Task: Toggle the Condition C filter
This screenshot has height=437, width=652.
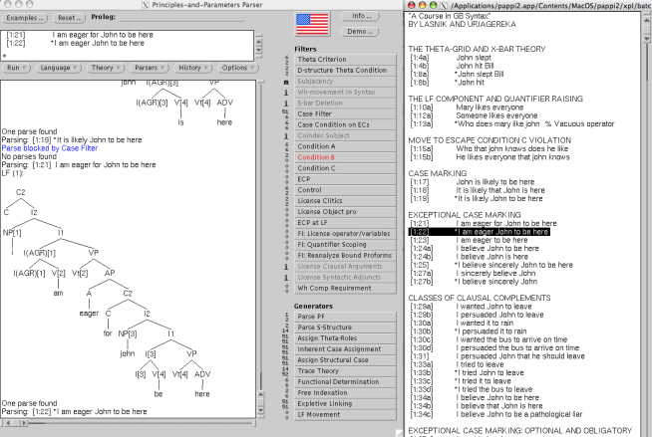Action: (345, 168)
